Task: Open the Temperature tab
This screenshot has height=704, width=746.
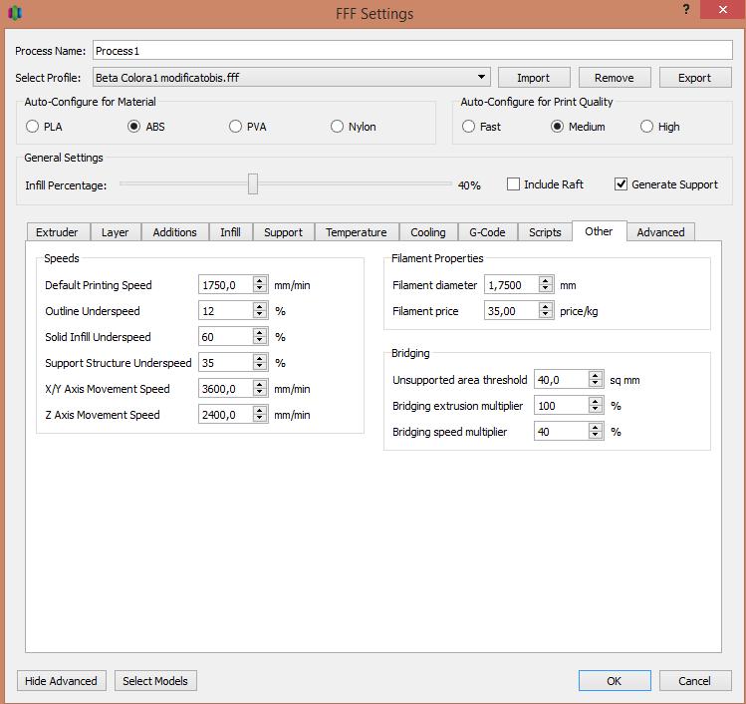Action: [x=356, y=232]
